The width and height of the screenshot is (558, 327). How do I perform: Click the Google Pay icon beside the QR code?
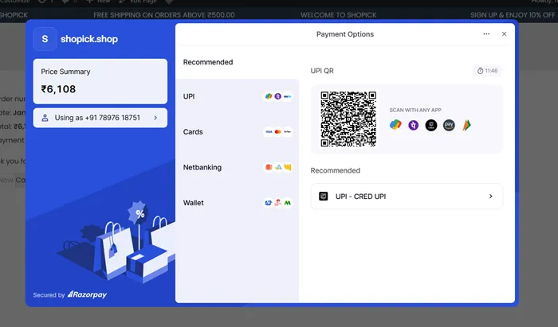(396, 125)
